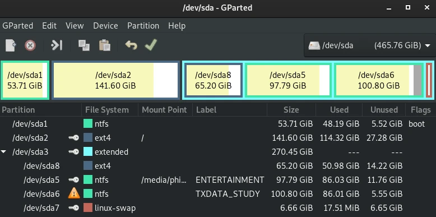Select the red swap partition block in disk map
This screenshot has width=436, height=217.
pyautogui.click(x=429, y=80)
